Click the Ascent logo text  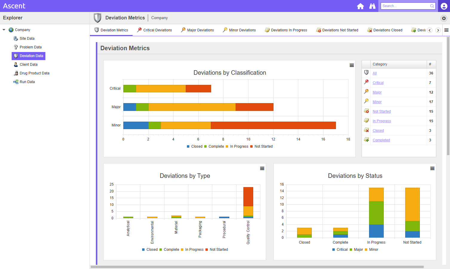(14, 6)
